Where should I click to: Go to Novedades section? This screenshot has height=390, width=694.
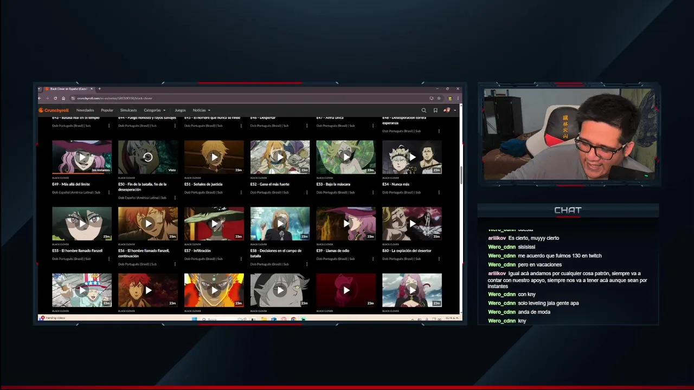click(x=85, y=110)
